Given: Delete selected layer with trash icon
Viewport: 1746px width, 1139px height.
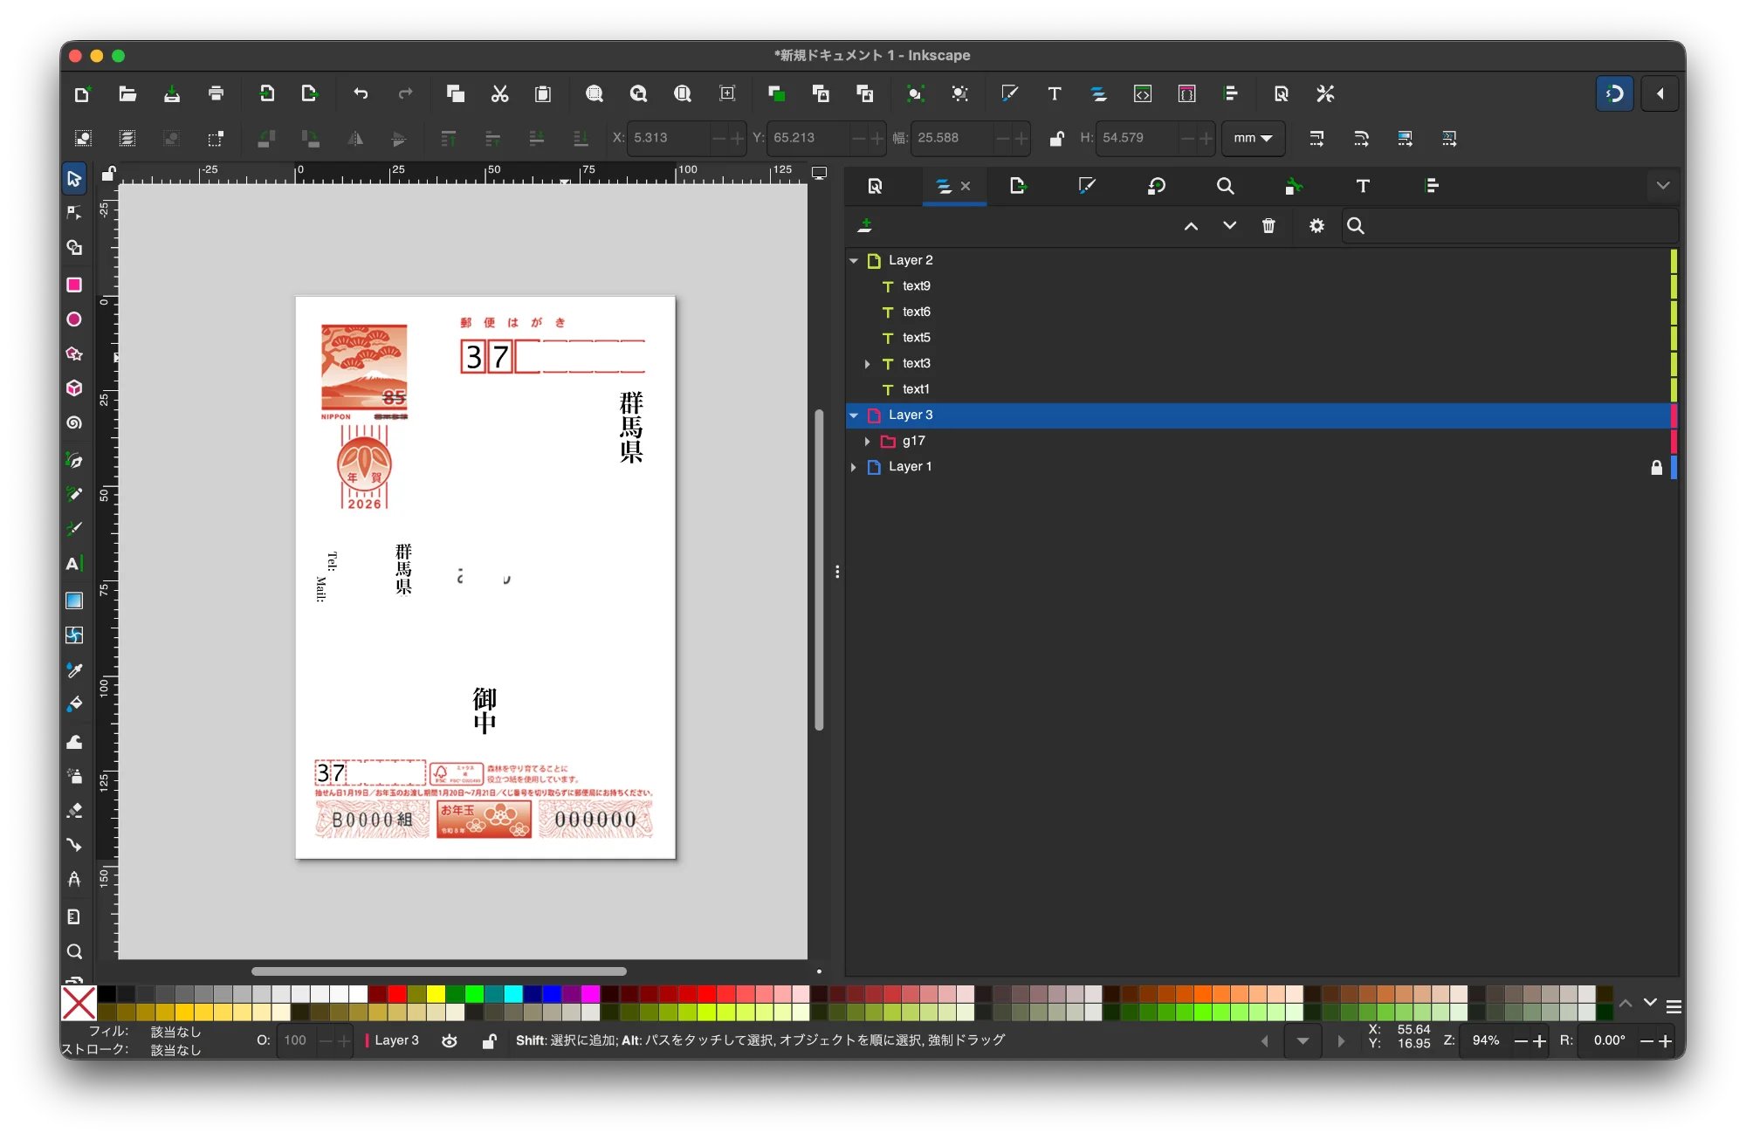Looking at the screenshot, I should click(x=1268, y=226).
